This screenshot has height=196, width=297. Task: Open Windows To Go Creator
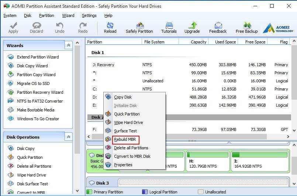click(x=38, y=119)
